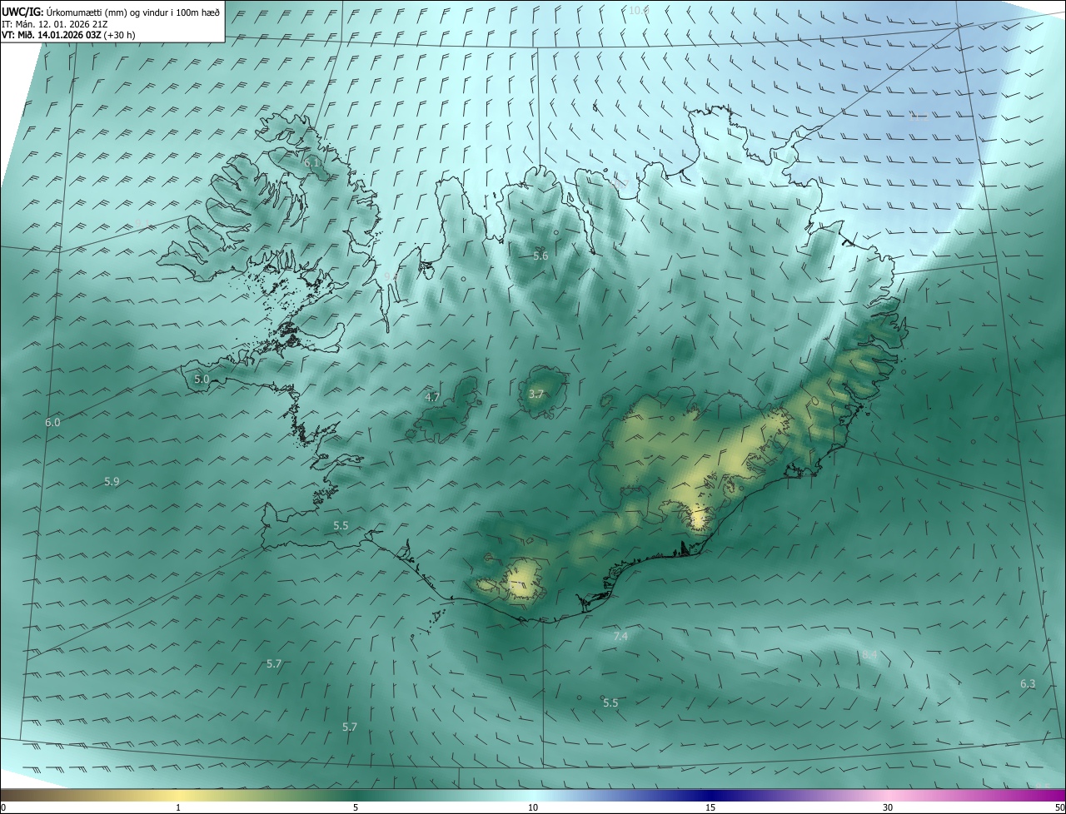
Task: Click the 10 tick on the color scale
Action: point(533,807)
